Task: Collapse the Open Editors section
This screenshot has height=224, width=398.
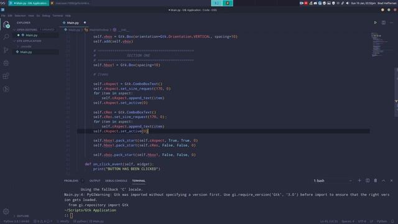Action: point(27,30)
